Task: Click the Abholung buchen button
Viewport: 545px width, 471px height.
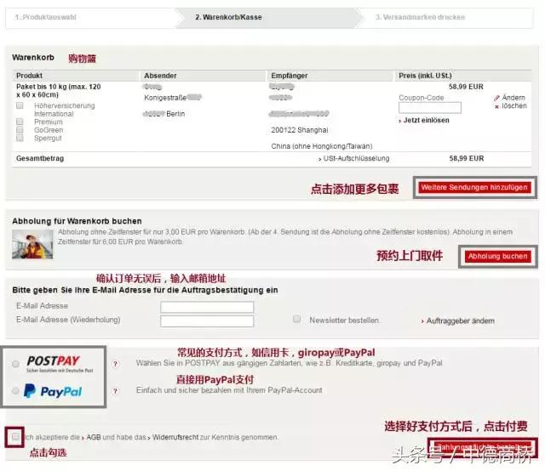Action: coord(498,256)
